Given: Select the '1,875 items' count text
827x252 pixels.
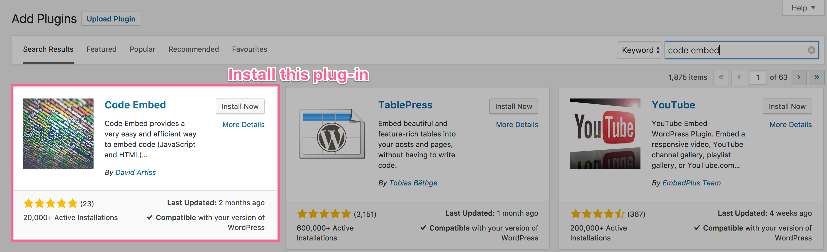Looking at the screenshot, I should [687, 77].
